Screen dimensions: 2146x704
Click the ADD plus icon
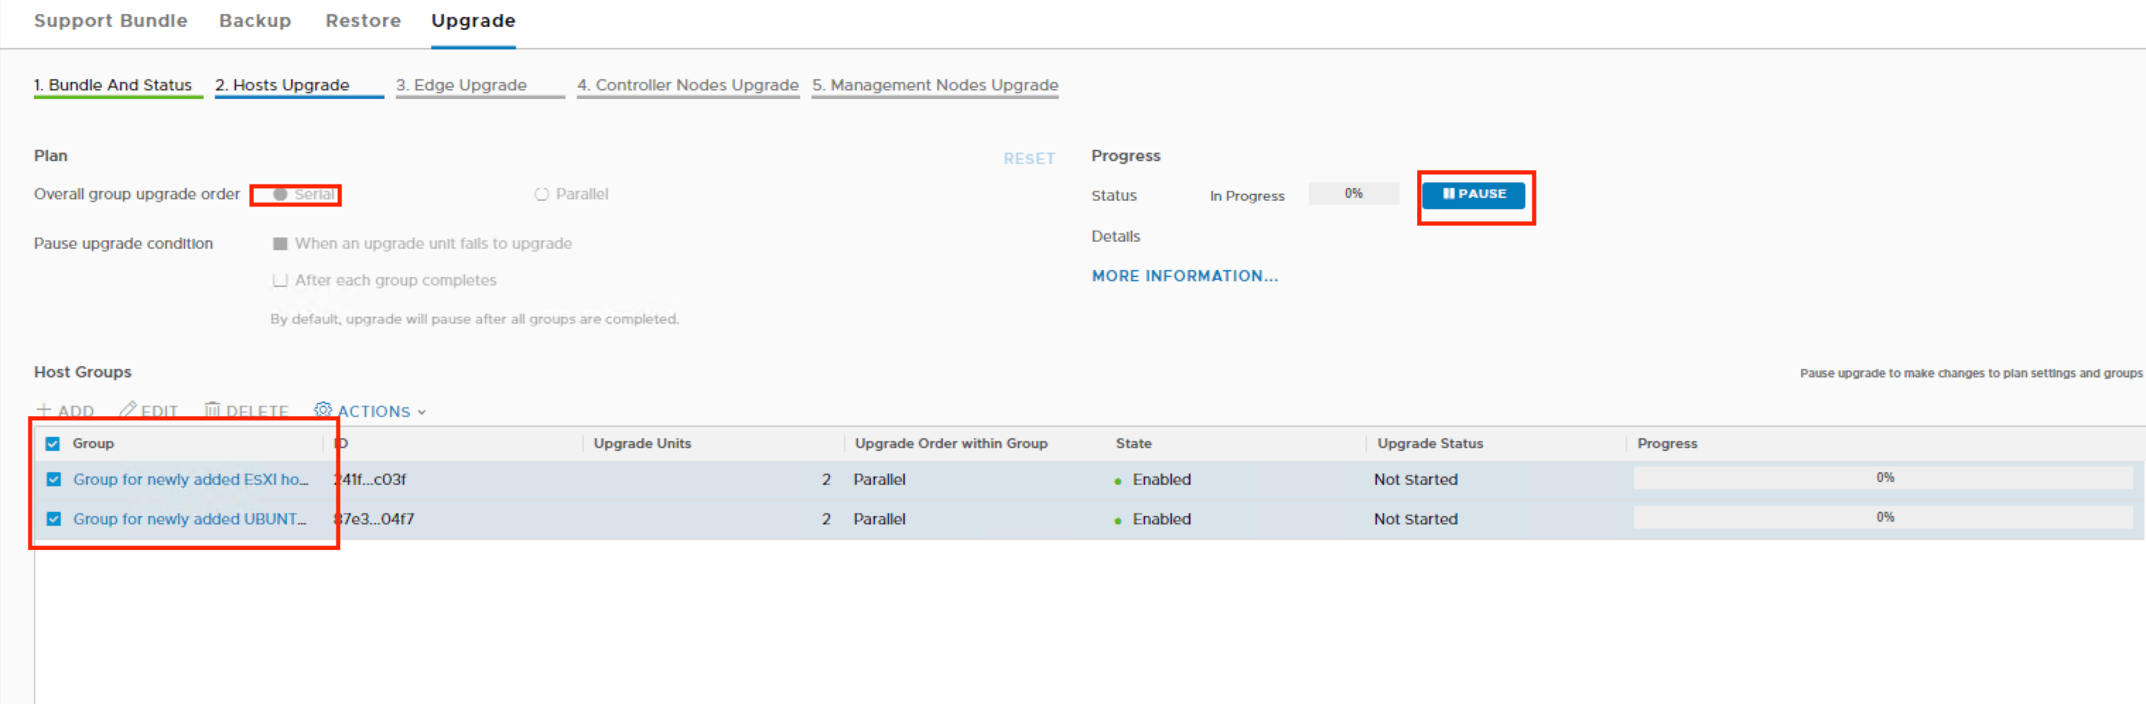tap(44, 410)
